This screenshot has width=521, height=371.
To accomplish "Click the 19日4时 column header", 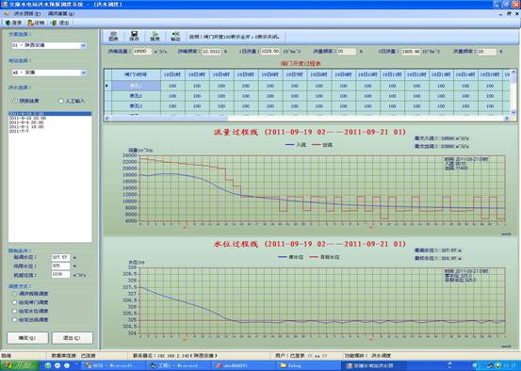I will click(221, 74).
